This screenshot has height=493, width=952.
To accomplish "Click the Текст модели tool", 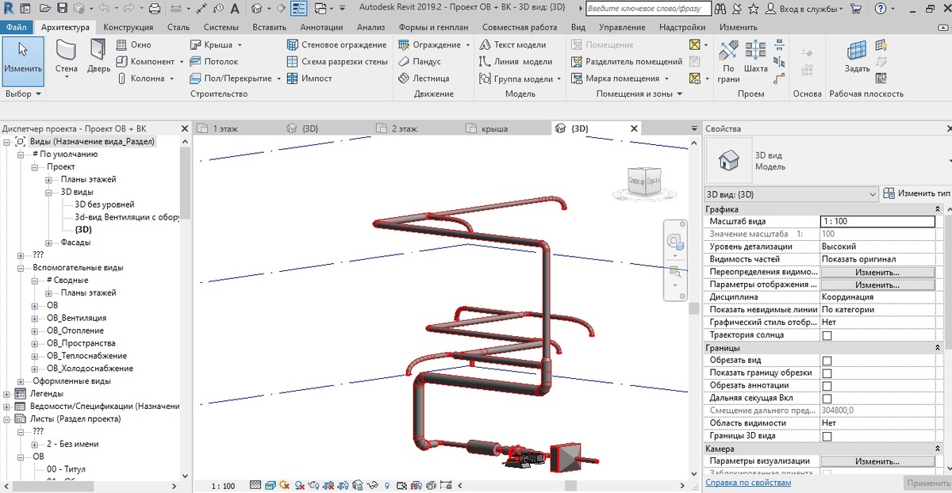I will [513, 44].
